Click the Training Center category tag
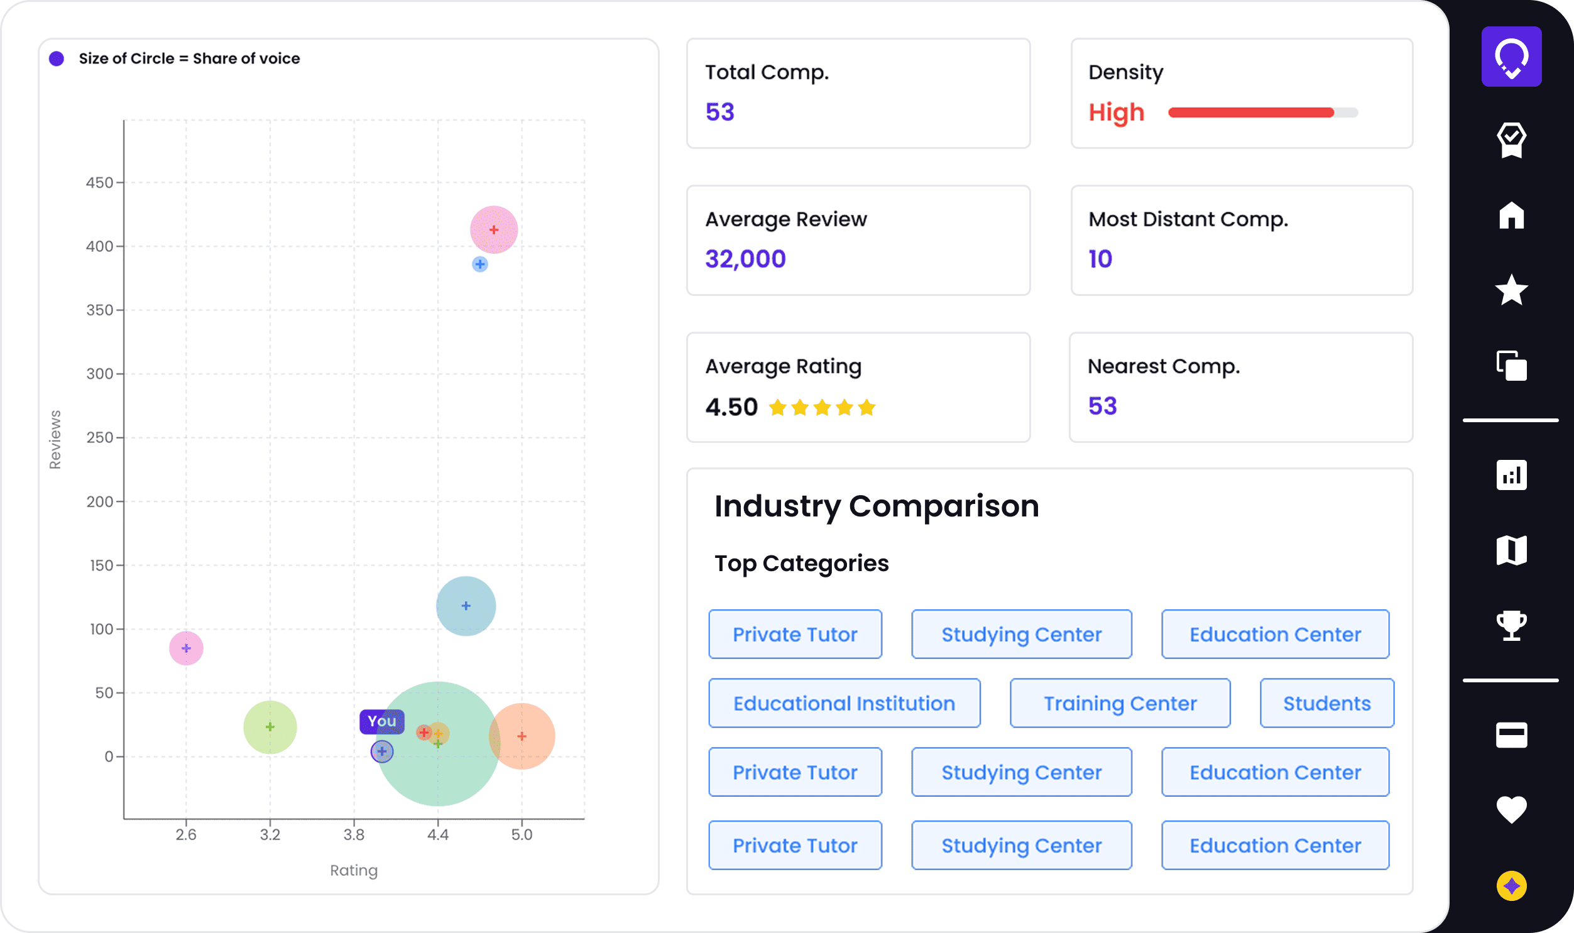 pos(1120,703)
